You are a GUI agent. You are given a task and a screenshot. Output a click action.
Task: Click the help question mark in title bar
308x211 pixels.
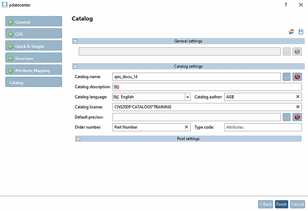coord(285,5)
